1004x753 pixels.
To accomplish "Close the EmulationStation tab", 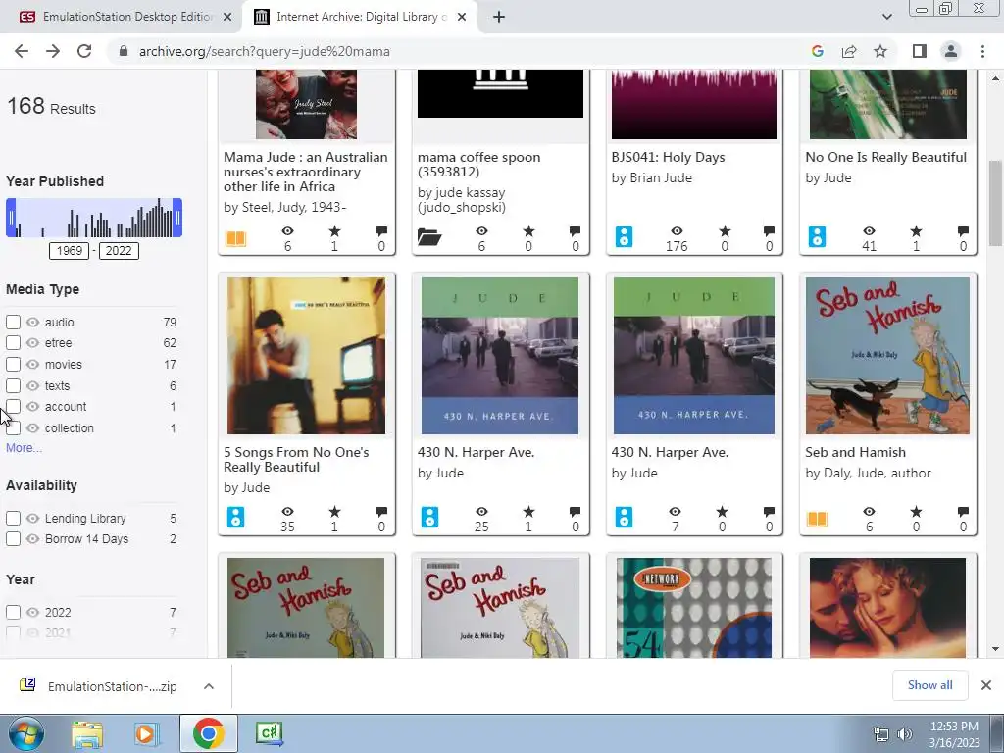I will pyautogui.click(x=227, y=17).
